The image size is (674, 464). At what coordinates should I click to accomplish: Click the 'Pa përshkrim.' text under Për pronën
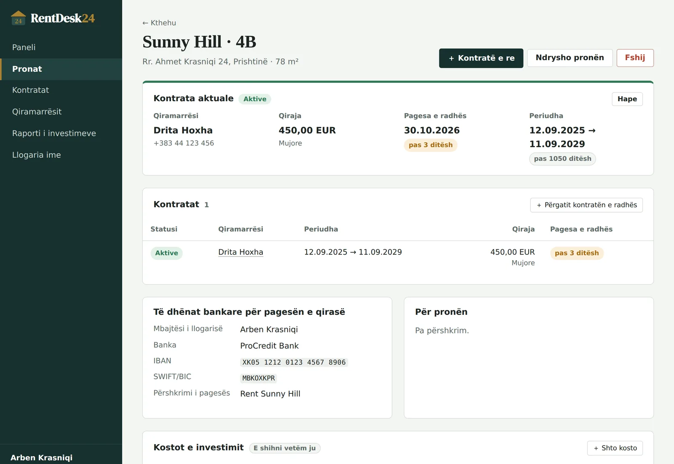pos(442,331)
